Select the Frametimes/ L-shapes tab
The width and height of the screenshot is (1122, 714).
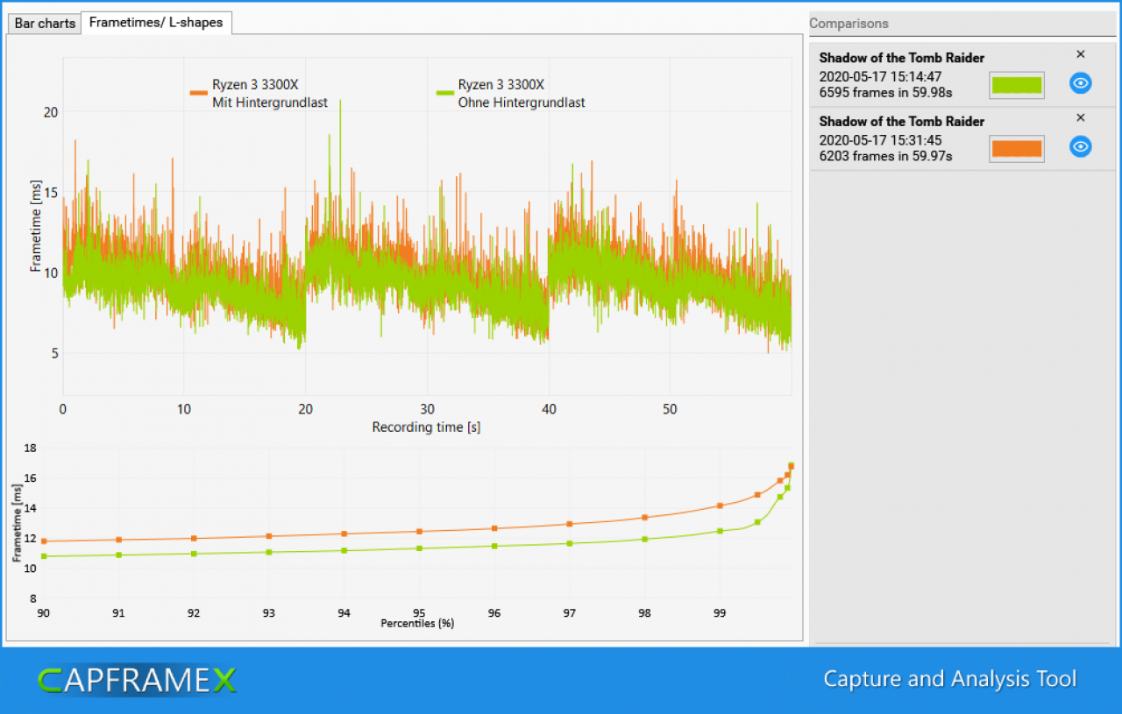click(156, 23)
